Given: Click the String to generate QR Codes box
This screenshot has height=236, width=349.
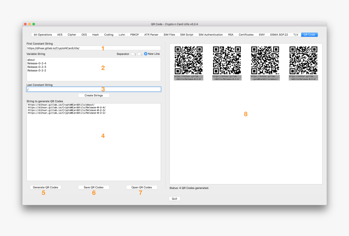Looking at the screenshot, I should (x=93, y=142).
